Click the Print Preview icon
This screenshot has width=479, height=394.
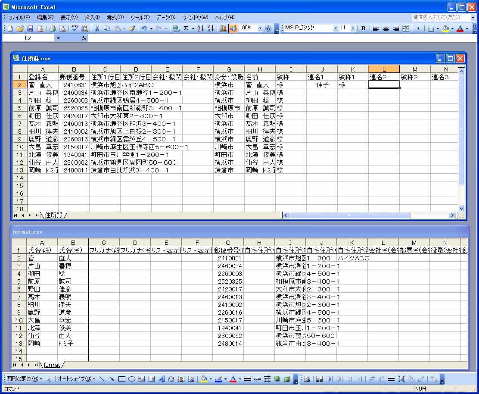tap(62, 28)
